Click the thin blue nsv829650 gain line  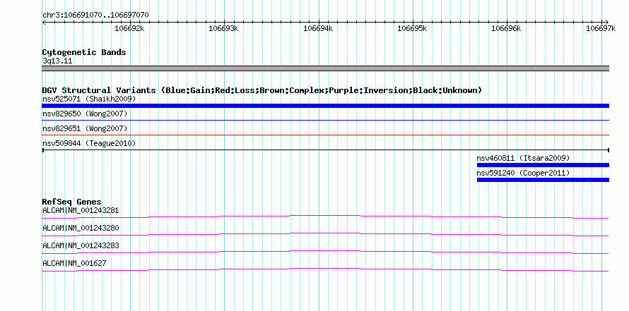[325, 120]
